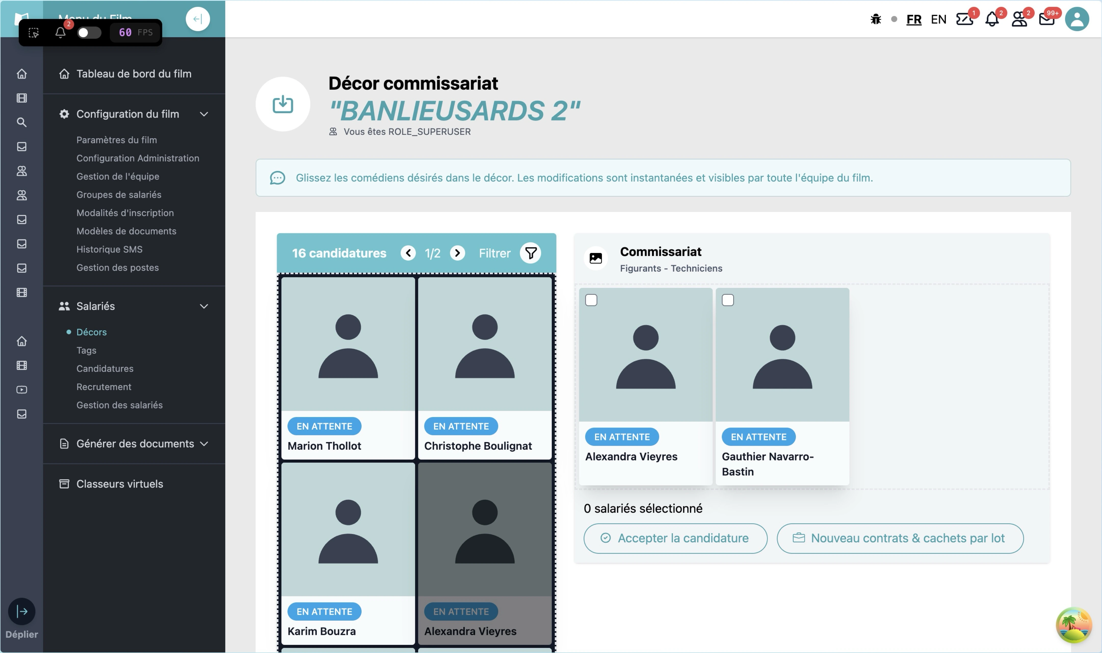Image resolution: width=1102 pixels, height=653 pixels.
Task: Click Accepter la candidature button
Action: pyautogui.click(x=675, y=538)
